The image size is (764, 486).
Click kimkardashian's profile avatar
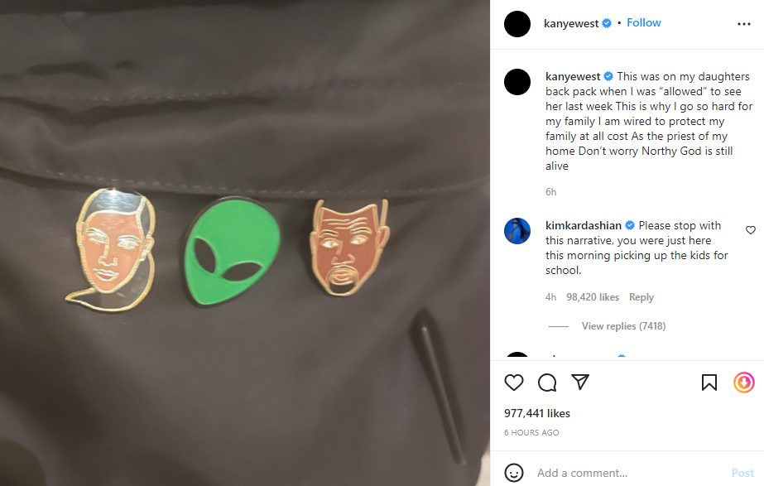[x=517, y=230]
